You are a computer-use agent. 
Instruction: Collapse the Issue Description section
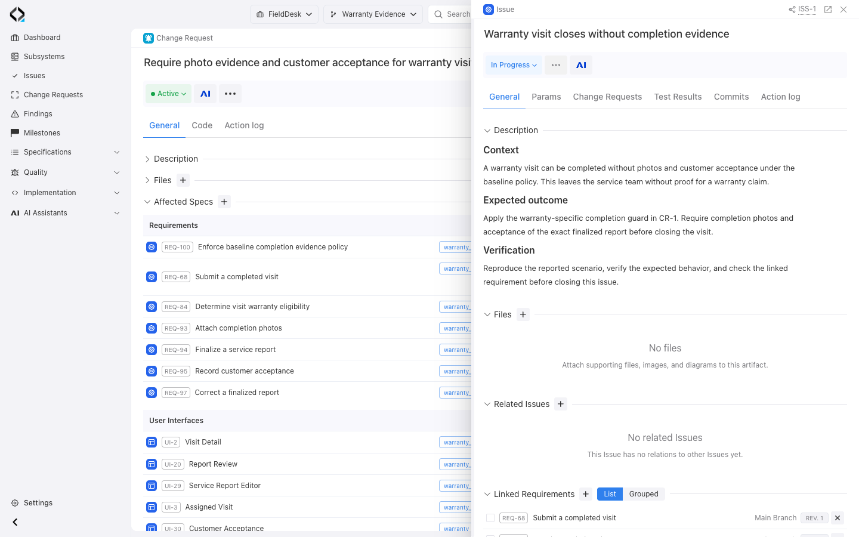click(x=487, y=131)
